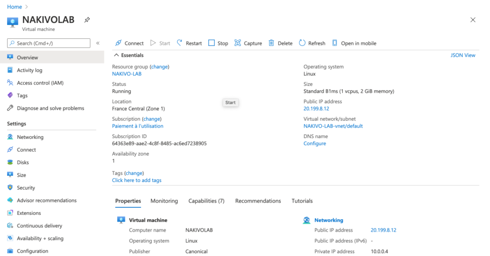Open Diagnose and solve problems
The image size is (490, 256).
tap(52, 108)
